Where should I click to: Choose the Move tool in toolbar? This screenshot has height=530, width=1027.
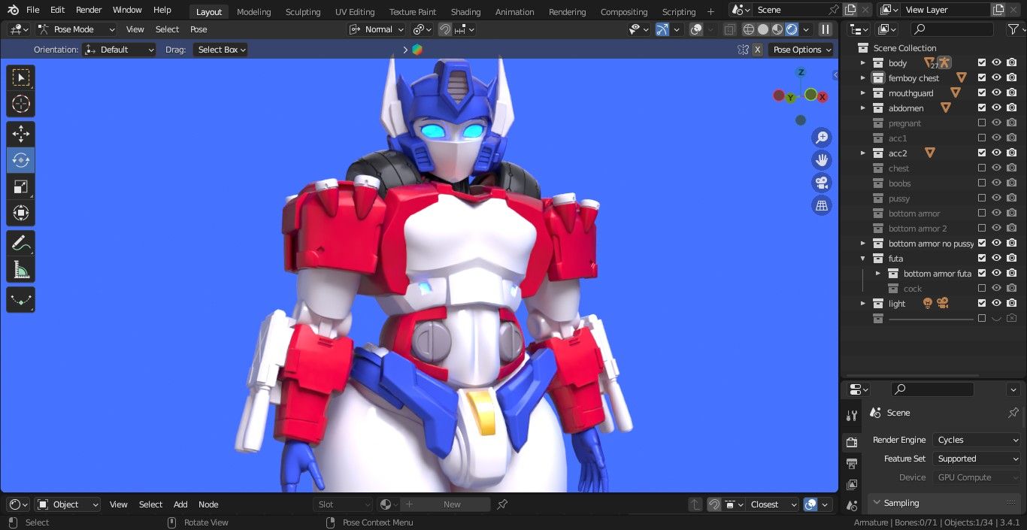pyautogui.click(x=21, y=134)
